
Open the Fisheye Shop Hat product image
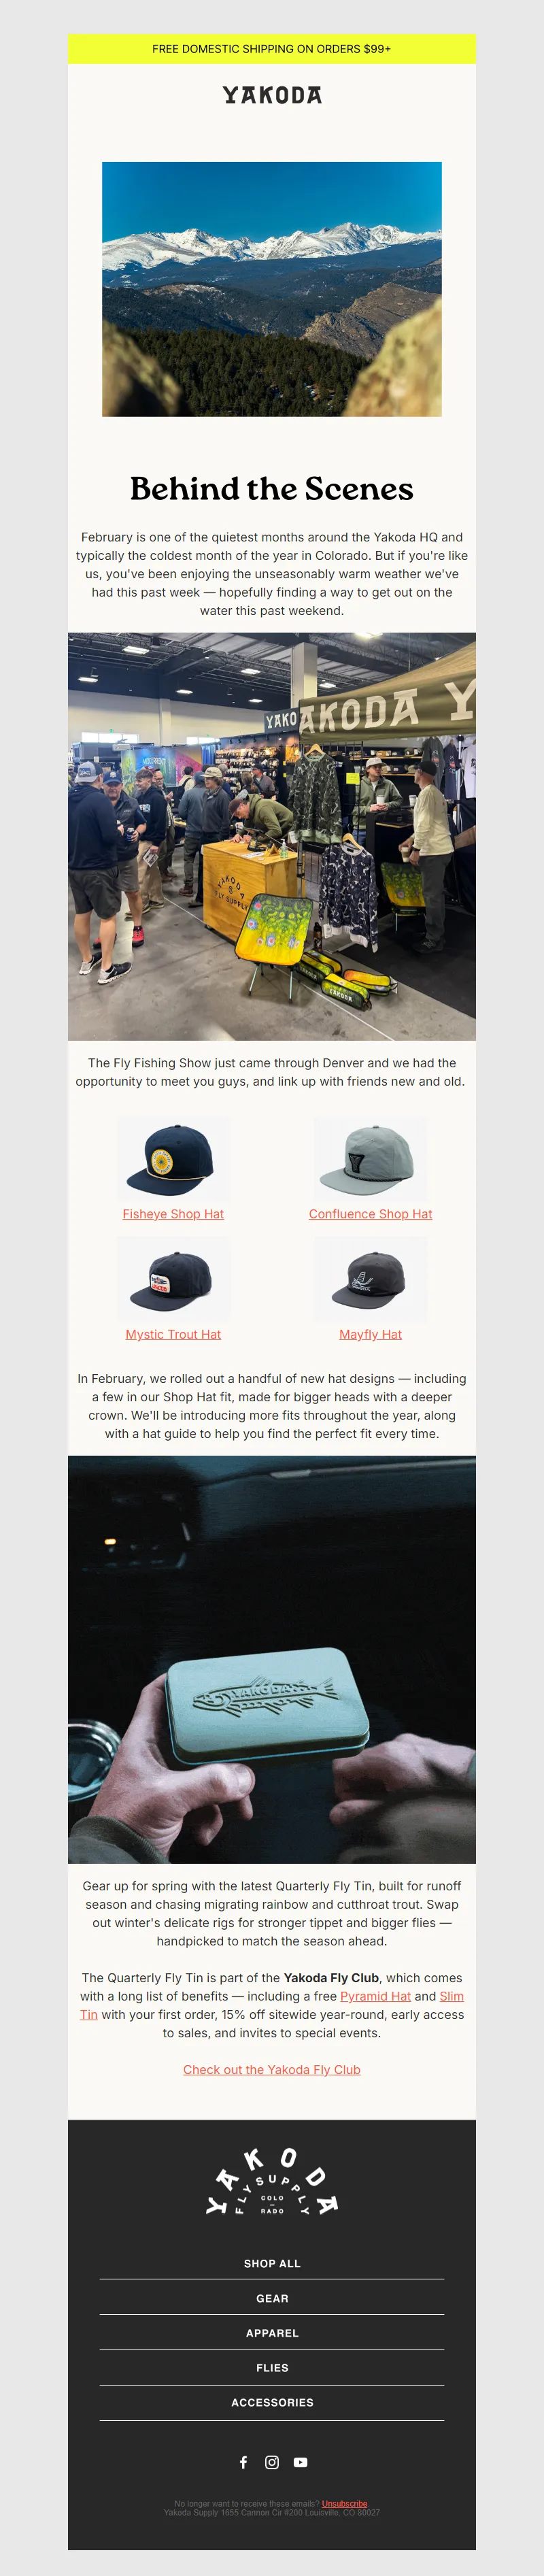click(173, 1159)
